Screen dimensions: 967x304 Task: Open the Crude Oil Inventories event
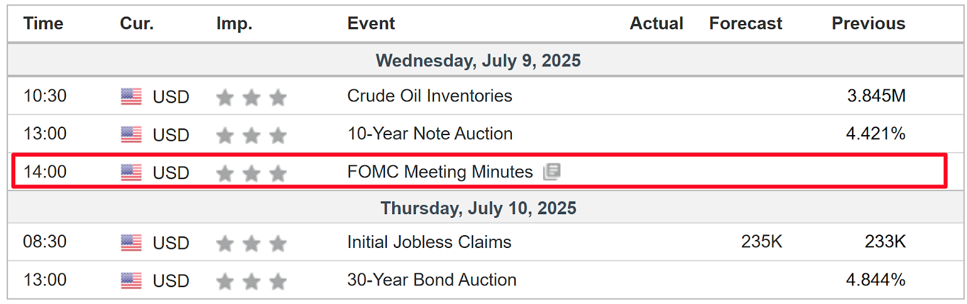pos(430,96)
